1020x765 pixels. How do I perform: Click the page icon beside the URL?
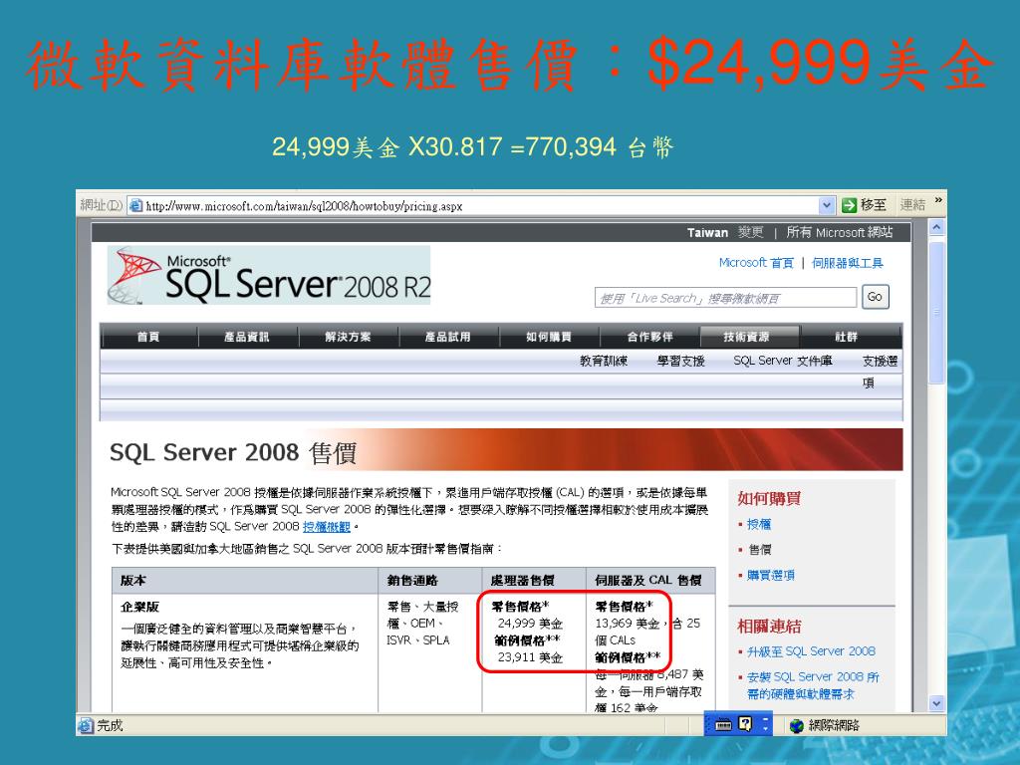[x=135, y=205]
